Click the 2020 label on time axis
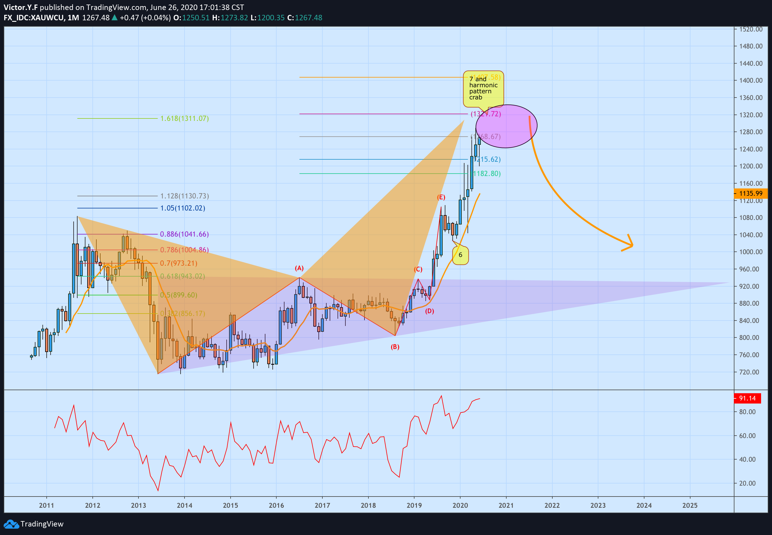772x535 pixels. point(460,506)
